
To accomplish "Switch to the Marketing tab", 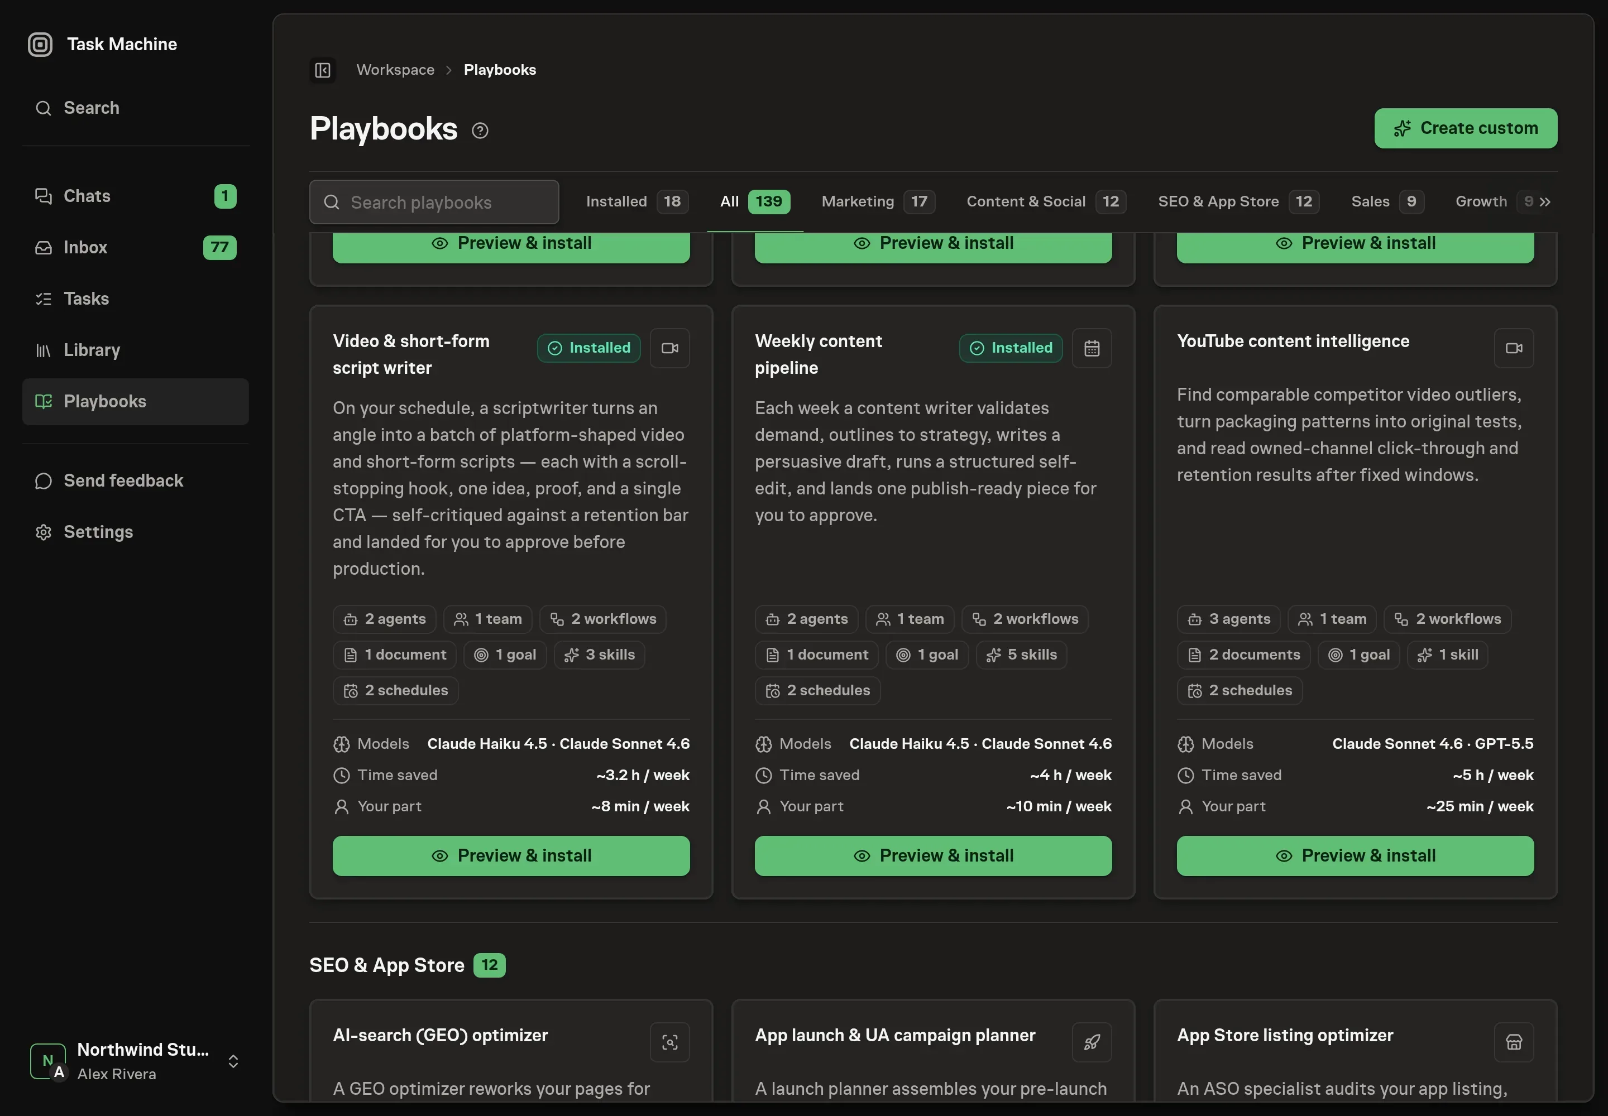I will (878, 202).
